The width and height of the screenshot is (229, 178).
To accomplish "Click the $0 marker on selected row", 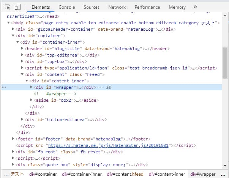I will click(109, 87).
